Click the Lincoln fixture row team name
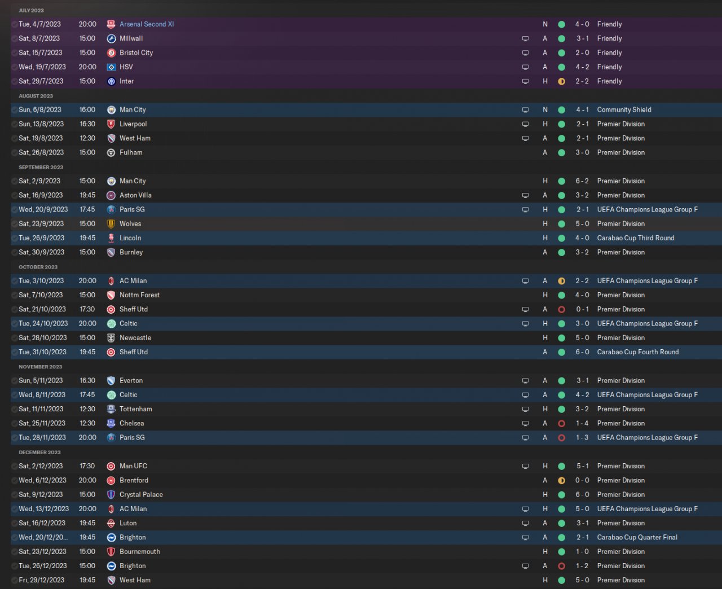Image resolution: width=722 pixels, height=589 pixels. tap(130, 238)
